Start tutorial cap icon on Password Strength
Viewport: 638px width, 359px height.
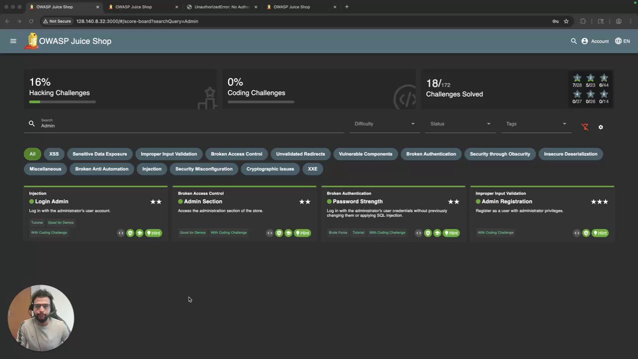coord(437,233)
